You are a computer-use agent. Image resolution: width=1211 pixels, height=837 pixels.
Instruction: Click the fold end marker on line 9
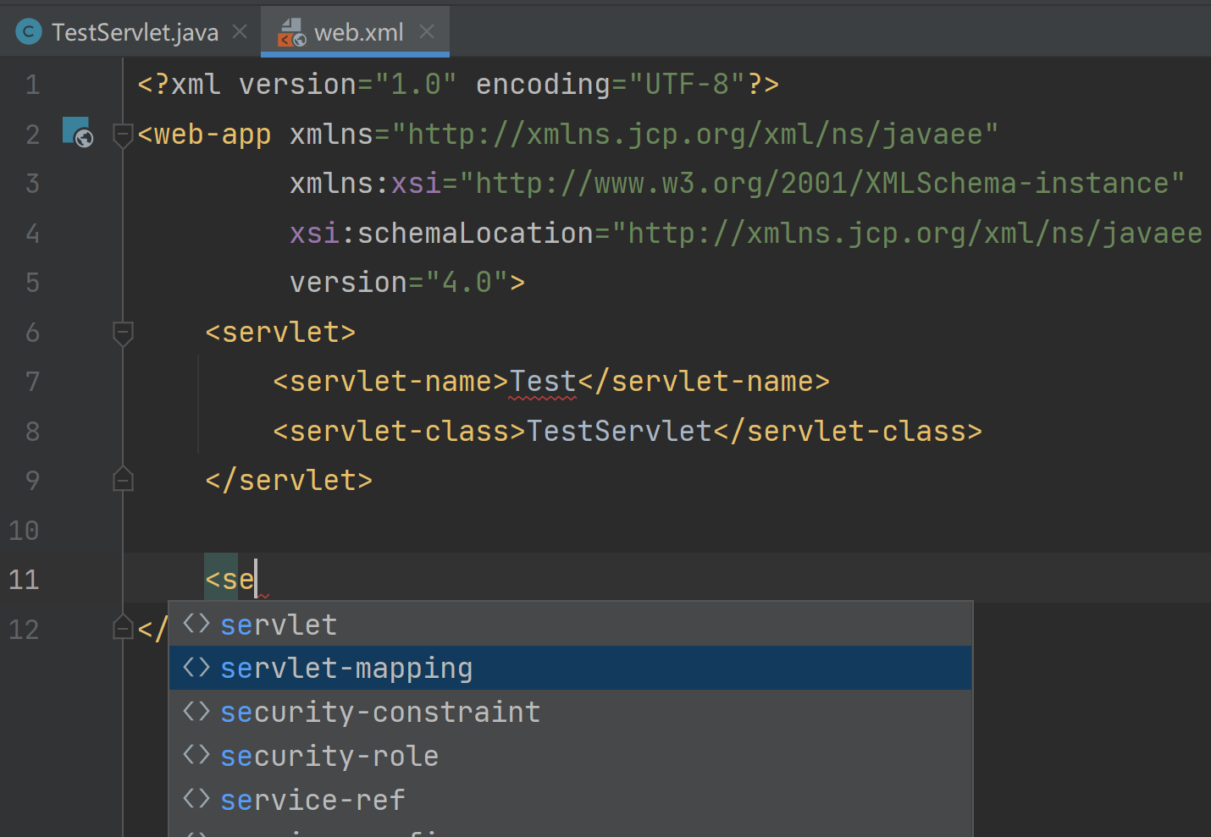(123, 479)
